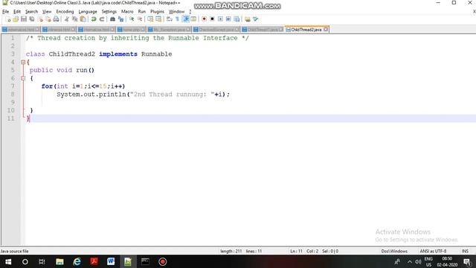Click the volume speaker tray icon
Viewport: 476px width, 268px height.
coord(418,261)
